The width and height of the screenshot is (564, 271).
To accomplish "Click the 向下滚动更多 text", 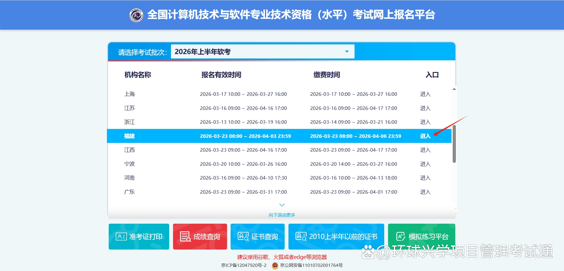I will 282,215.
